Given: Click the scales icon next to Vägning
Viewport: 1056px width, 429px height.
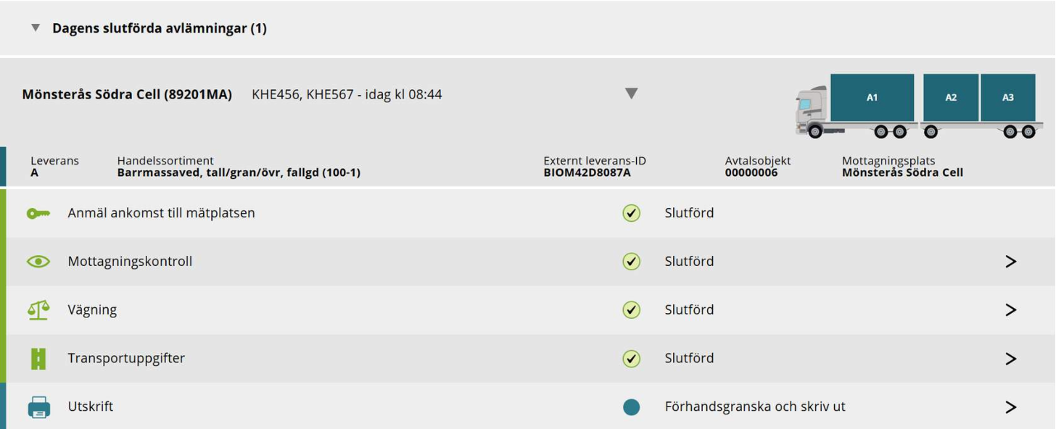Looking at the screenshot, I should coord(38,310).
